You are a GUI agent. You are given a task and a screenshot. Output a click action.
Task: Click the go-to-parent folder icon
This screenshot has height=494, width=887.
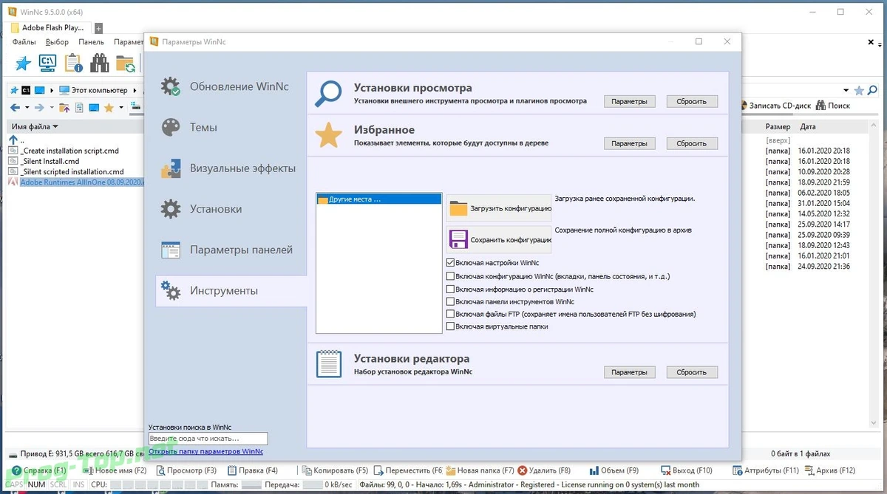pos(64,108)
